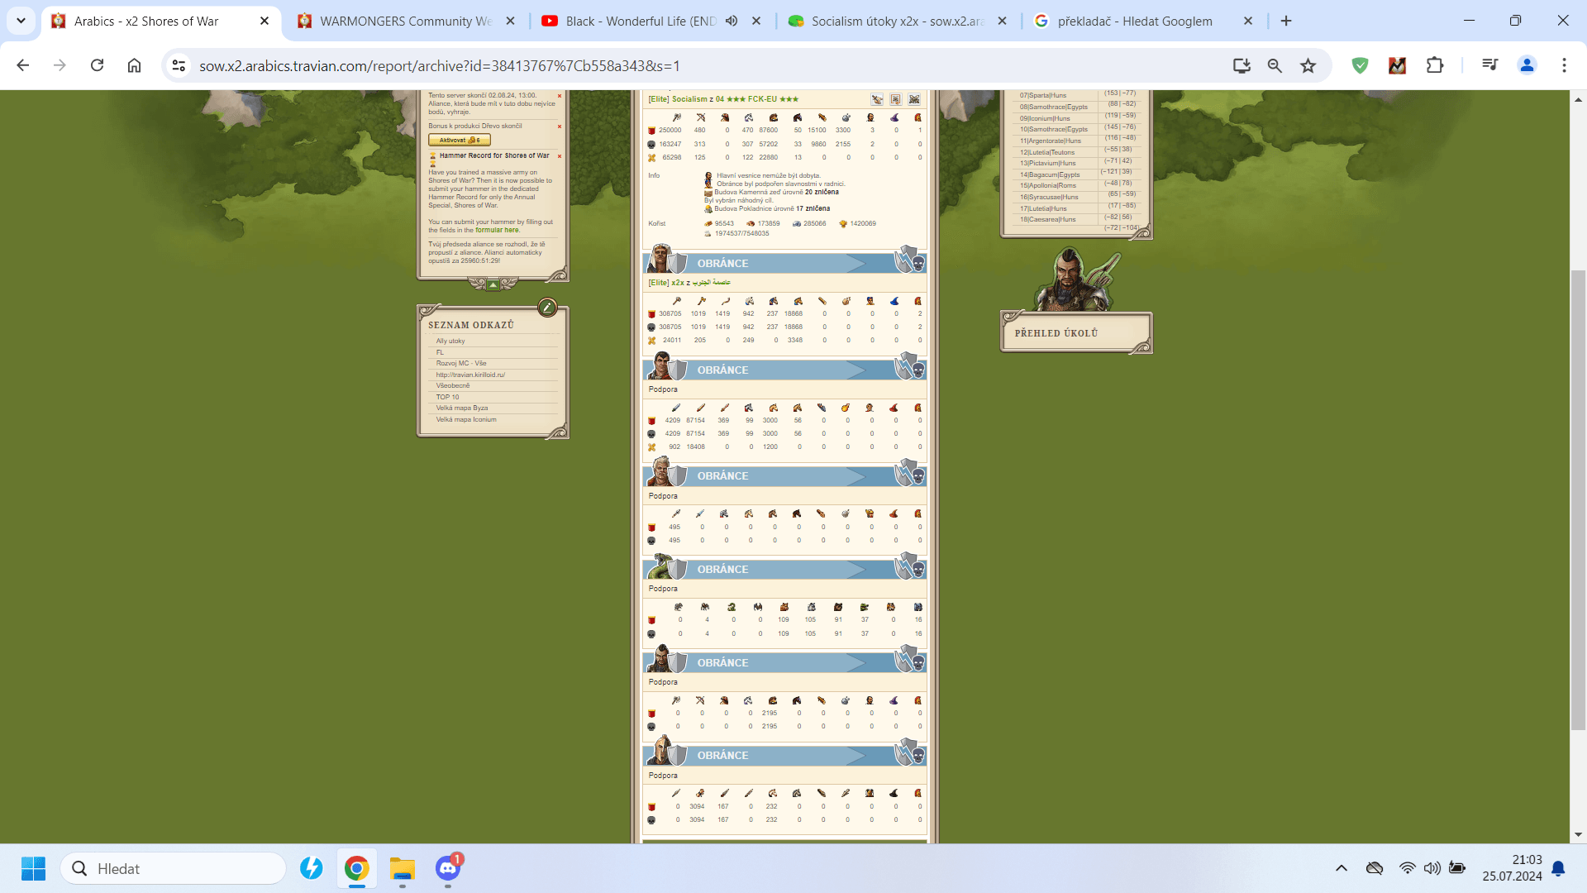
Task: Dismiss the 'Tento server skončí' notice
Action: click(560, 96)
